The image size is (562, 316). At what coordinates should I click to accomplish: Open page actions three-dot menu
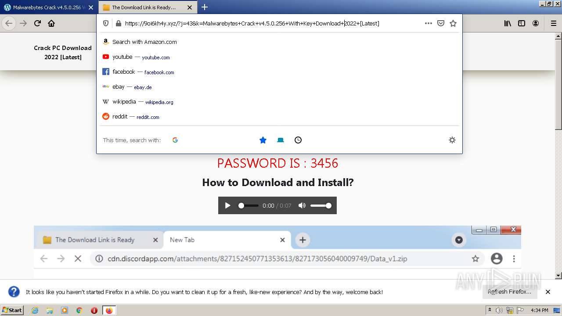click(x=429, y=23)
